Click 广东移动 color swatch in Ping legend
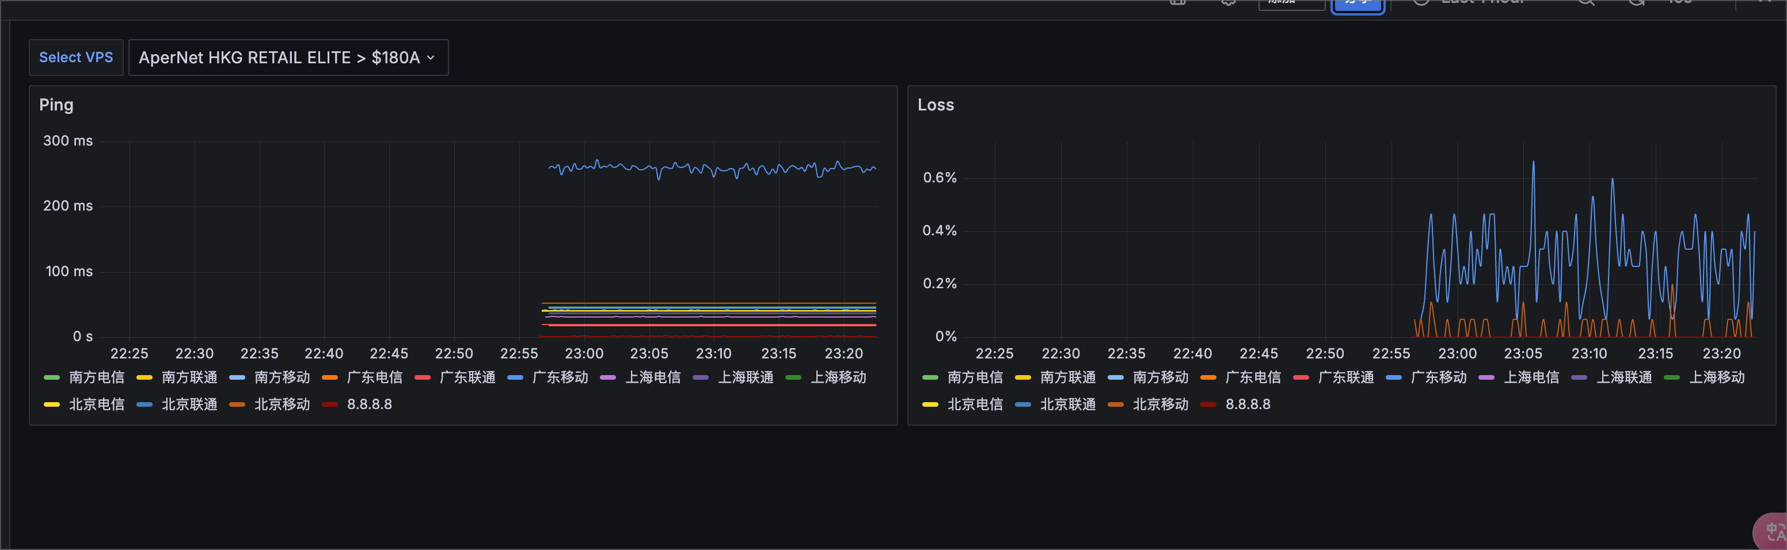 tap(515, 377)
